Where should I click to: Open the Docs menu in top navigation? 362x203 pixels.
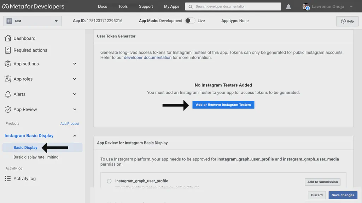pyautogui.click(x=103, y=6)
